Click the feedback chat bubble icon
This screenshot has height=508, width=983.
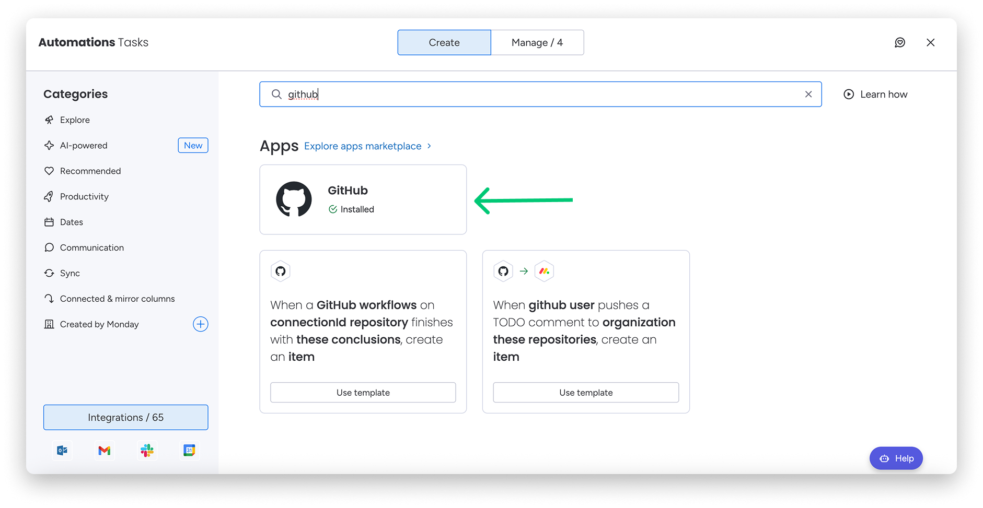(x=900, y=42)
